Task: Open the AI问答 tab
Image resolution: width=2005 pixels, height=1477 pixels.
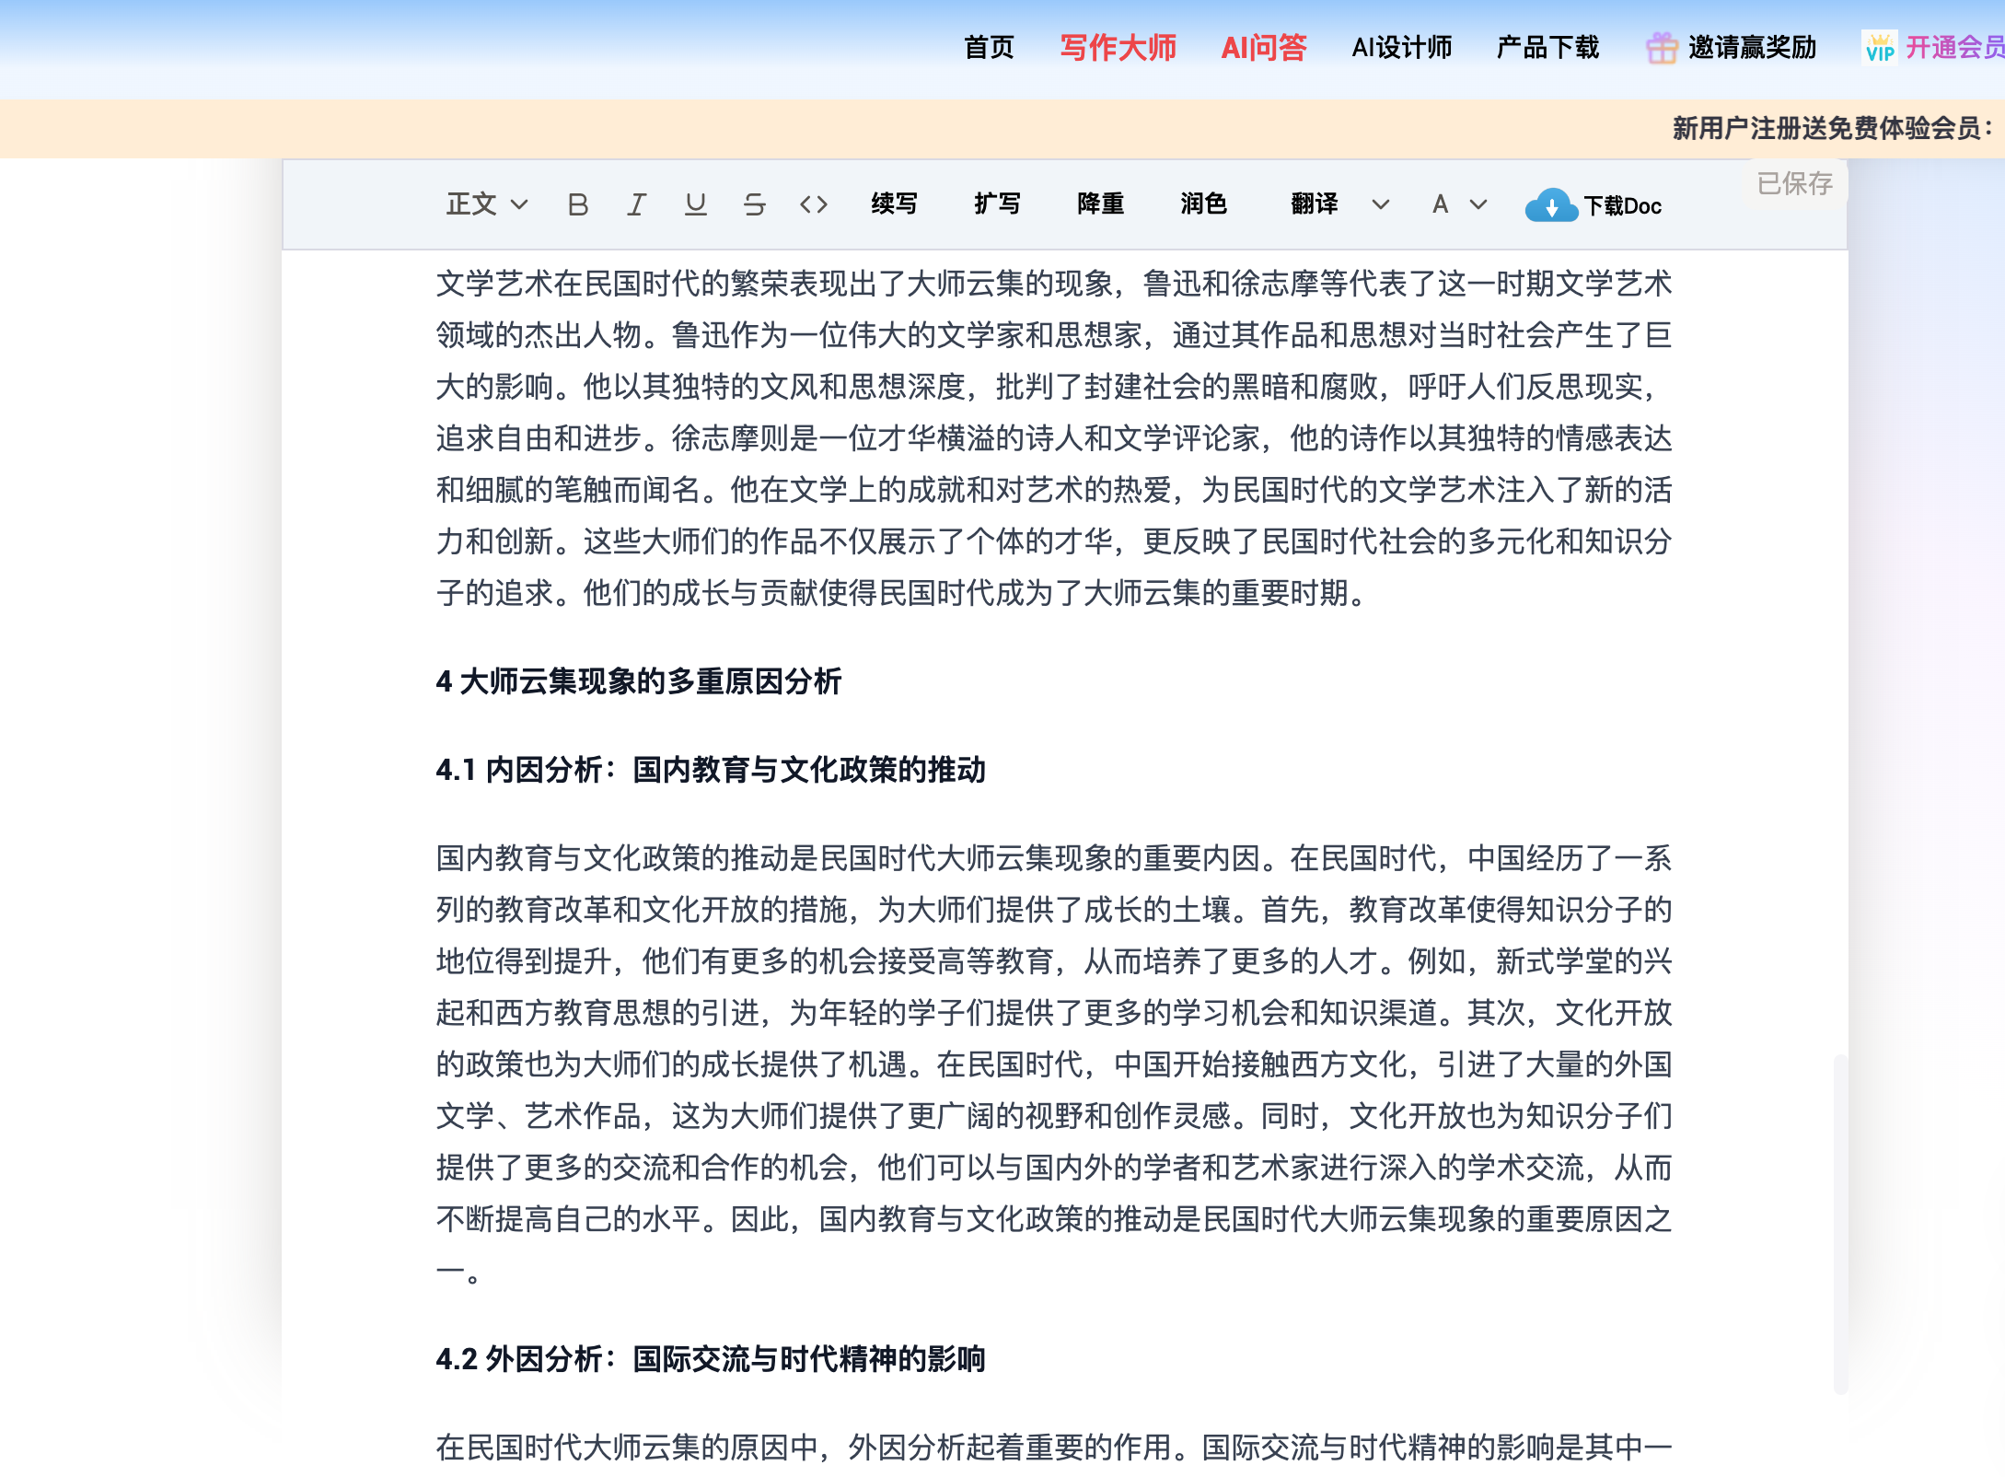Action: (1263, 47)
